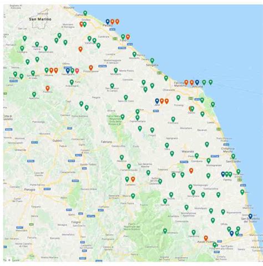Viewport: 263px width, 266px height.
Task: Click the Perugia city label
Action: tap(29, 190)
